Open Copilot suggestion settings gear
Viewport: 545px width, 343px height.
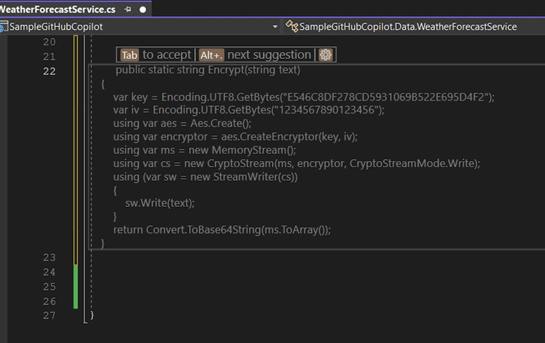pos(326,55)
